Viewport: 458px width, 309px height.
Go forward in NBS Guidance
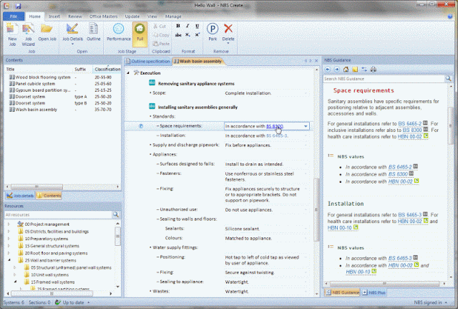click(336, 70)
